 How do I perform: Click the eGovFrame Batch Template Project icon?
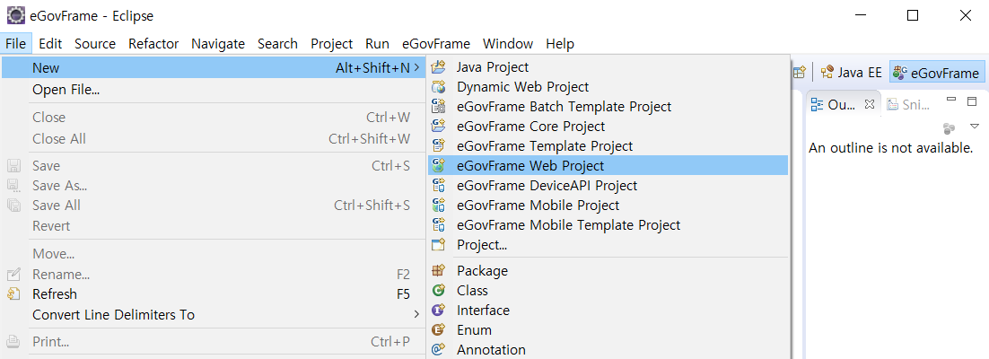(438, 107)
